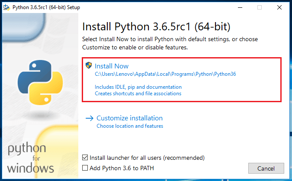Click 'Choose location and features' subtitle
This screenshot has height=181, width=292.
130,126
